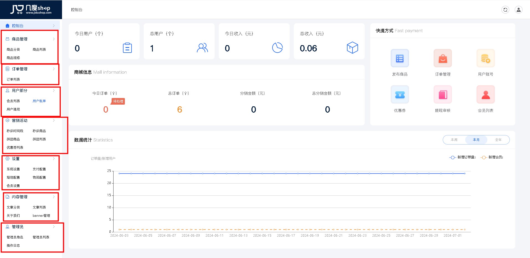Click the 控制台 breadcrumb text
This screenshot has height=258, width=530.
77,10
